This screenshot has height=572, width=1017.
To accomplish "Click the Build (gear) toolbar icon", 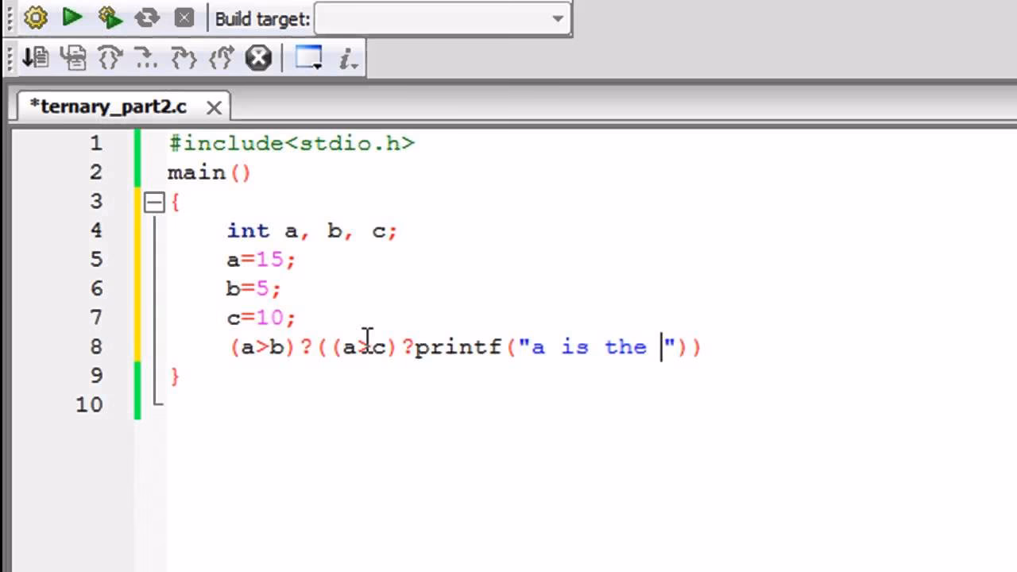I will click(35, 17).
